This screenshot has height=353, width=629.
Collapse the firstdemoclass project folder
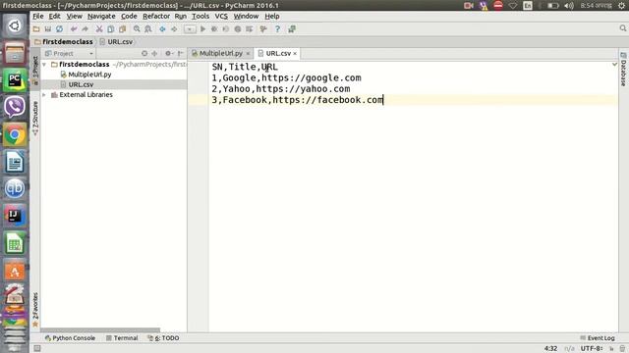click(44, 65)
